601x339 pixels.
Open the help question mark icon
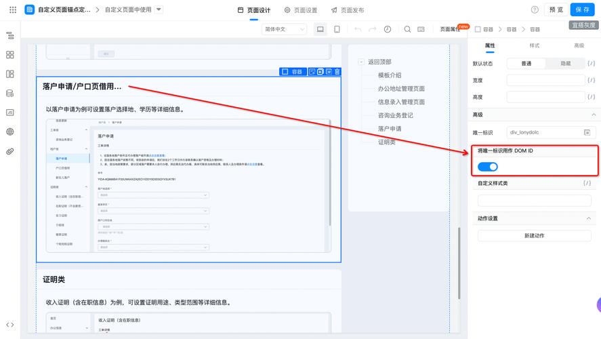(535, 9)
